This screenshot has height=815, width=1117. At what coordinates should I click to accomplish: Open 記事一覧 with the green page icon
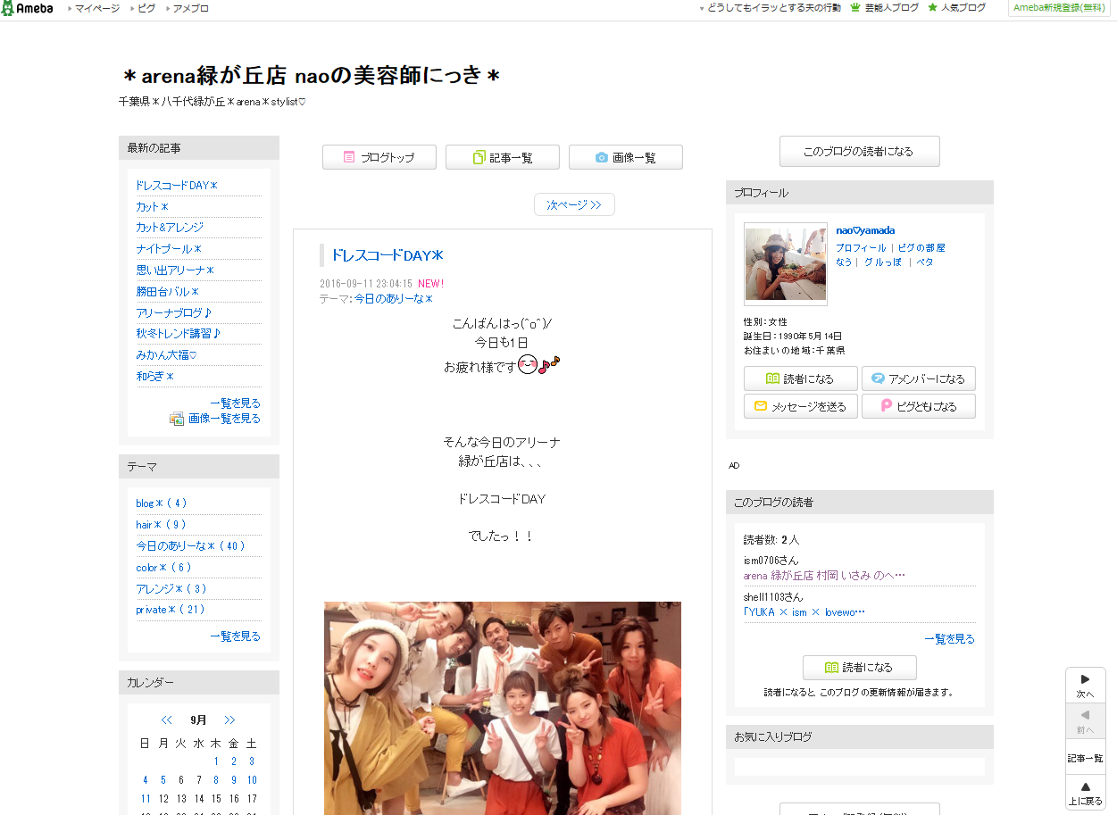(x=502, y=157)
